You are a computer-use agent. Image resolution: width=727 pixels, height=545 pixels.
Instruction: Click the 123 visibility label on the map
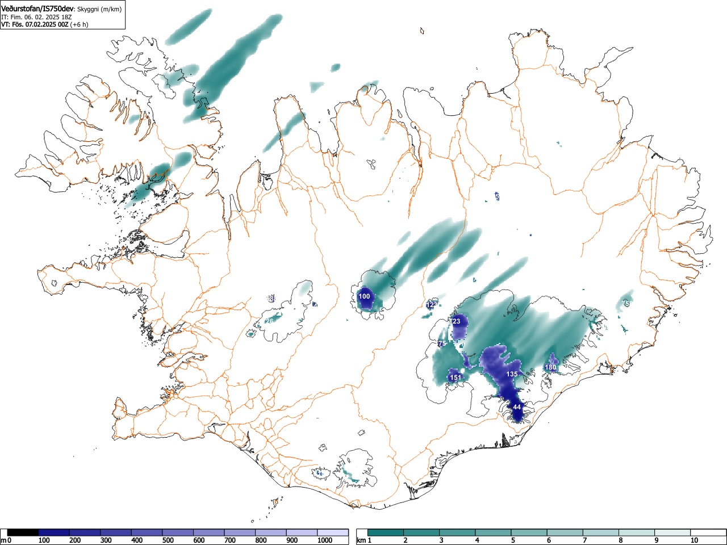pyautogui.click(x=432, y=305)
